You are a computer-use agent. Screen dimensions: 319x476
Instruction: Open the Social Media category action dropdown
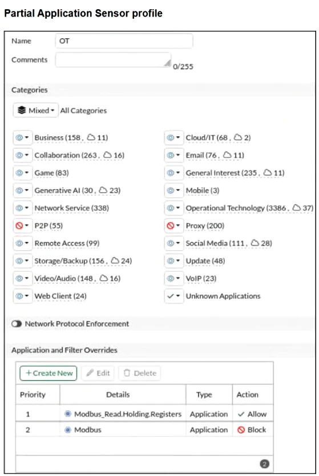[x=174, y=243]
